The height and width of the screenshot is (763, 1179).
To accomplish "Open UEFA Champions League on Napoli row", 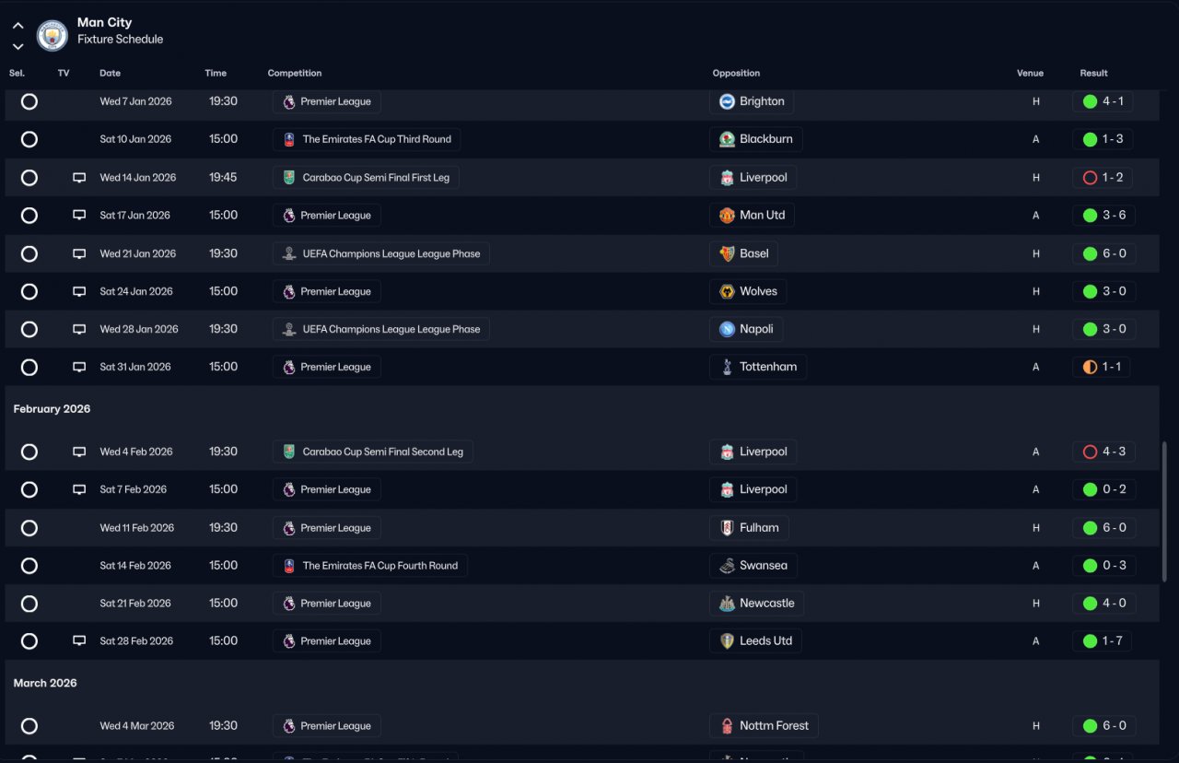I will (x=381, y=329).
